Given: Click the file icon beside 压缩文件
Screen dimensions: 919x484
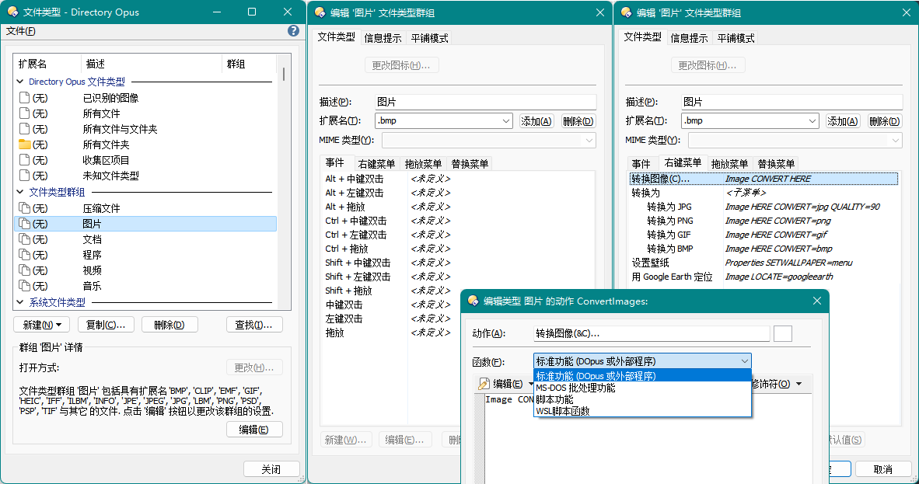Looking at the screenshot, I should (24, 208).
